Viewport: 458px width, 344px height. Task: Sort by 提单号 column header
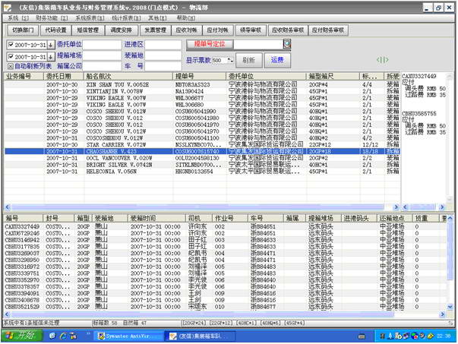(199, 77)
